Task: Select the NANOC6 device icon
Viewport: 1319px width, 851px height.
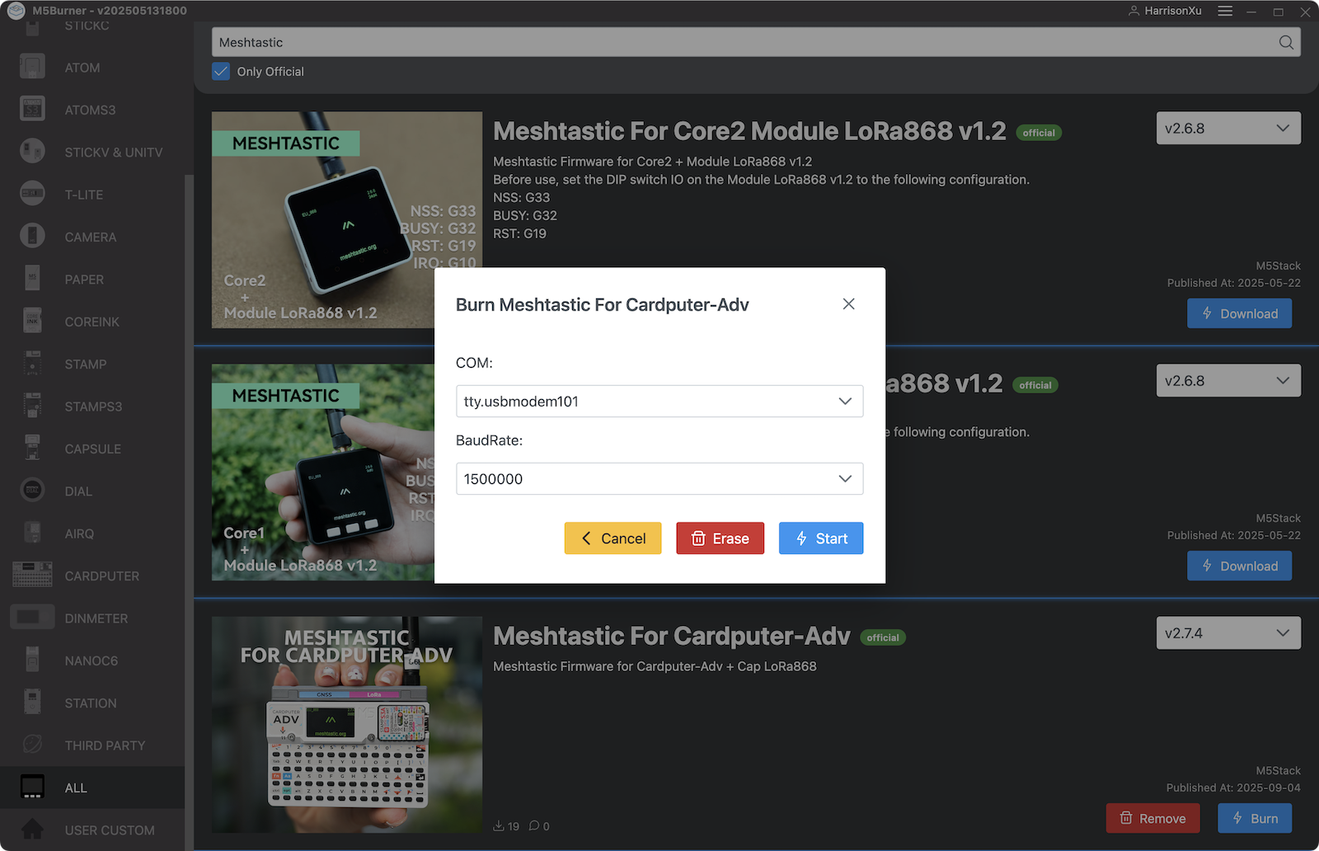Action: click(32, 661)
